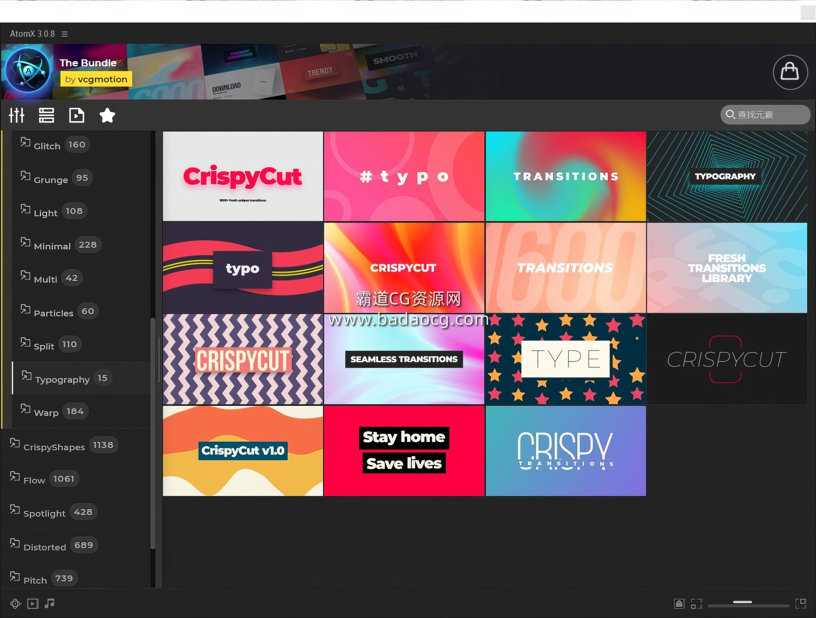Select the 'CrispyCut v1.0' thumbnail
816x618 pixels.
tap(243, 451)
